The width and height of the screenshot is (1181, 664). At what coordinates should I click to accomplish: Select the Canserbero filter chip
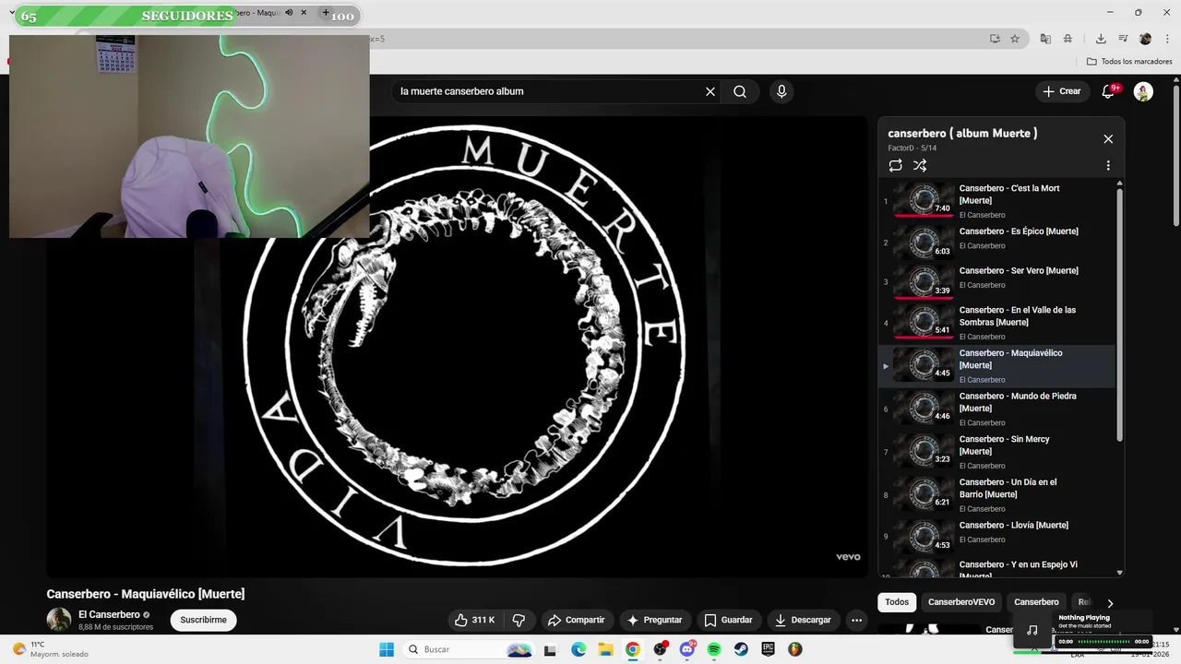[x=1036, y=602]
